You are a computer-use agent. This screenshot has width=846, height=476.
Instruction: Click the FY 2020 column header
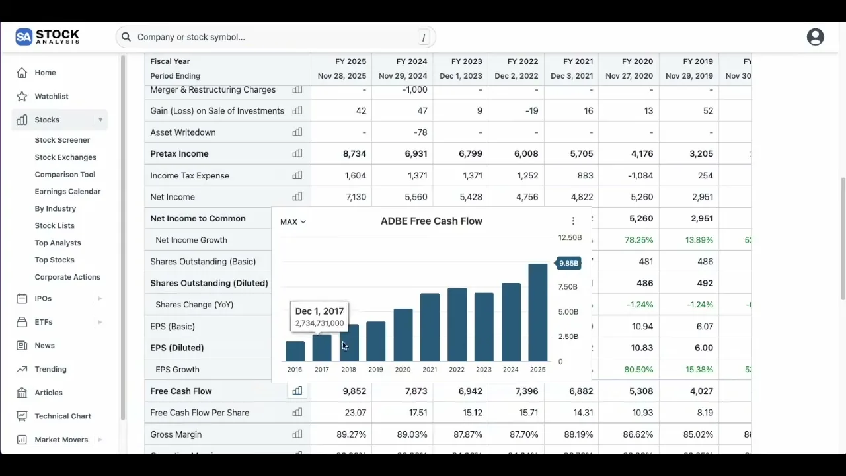pos(637,61)
